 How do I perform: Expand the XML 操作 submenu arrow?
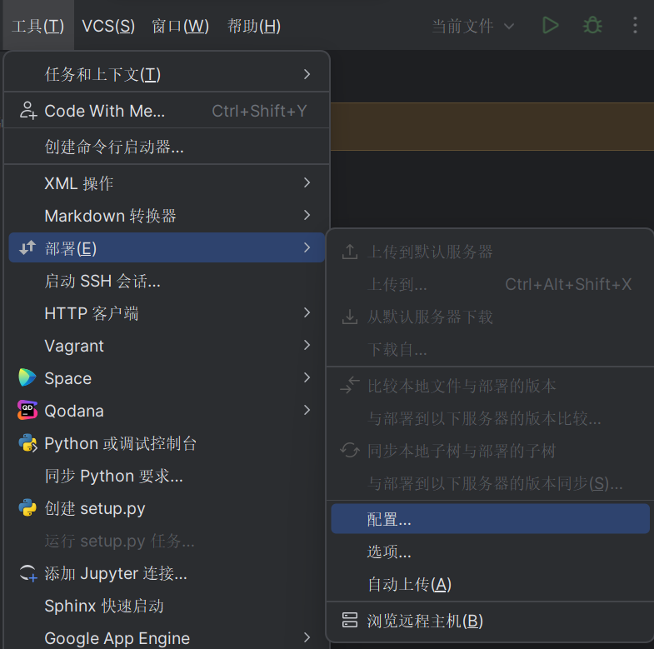[307, 182]
